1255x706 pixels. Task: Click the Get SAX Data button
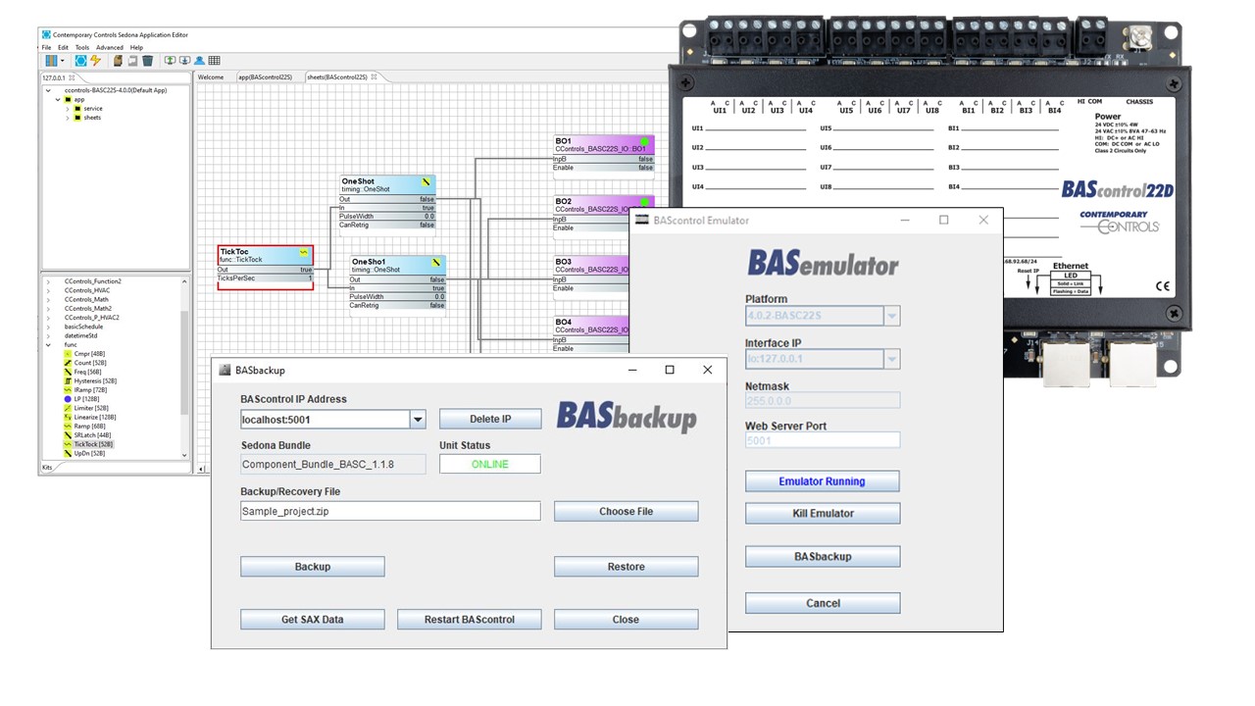tap(312, 619)
